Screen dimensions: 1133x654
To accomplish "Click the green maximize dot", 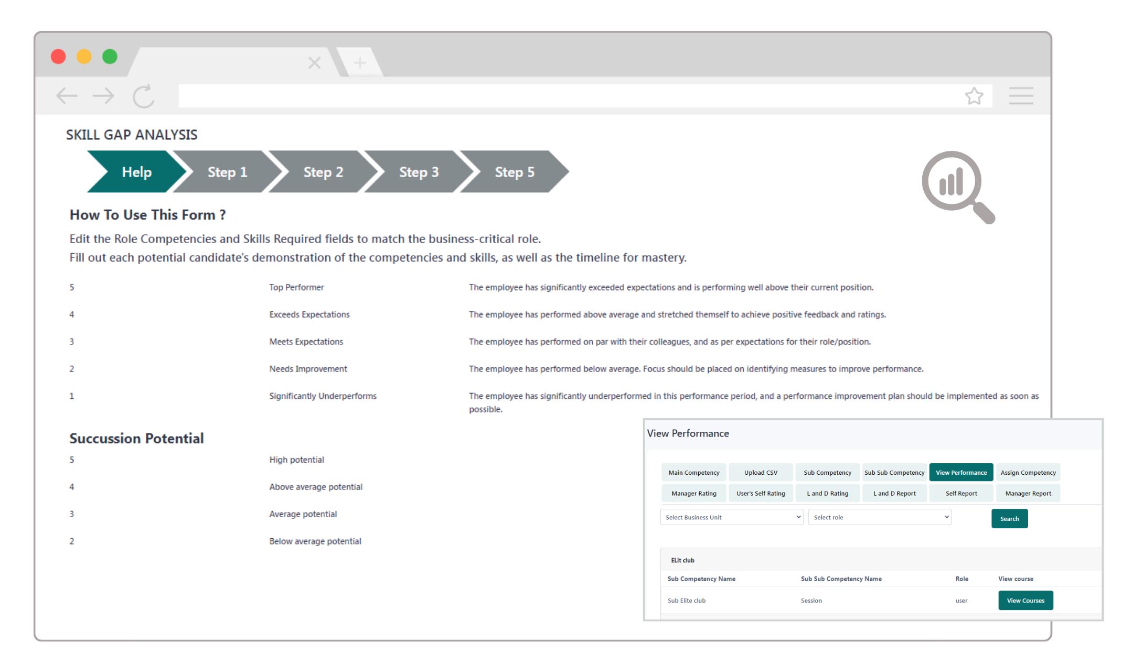I will pyautogui.click(x=110, y=56).
